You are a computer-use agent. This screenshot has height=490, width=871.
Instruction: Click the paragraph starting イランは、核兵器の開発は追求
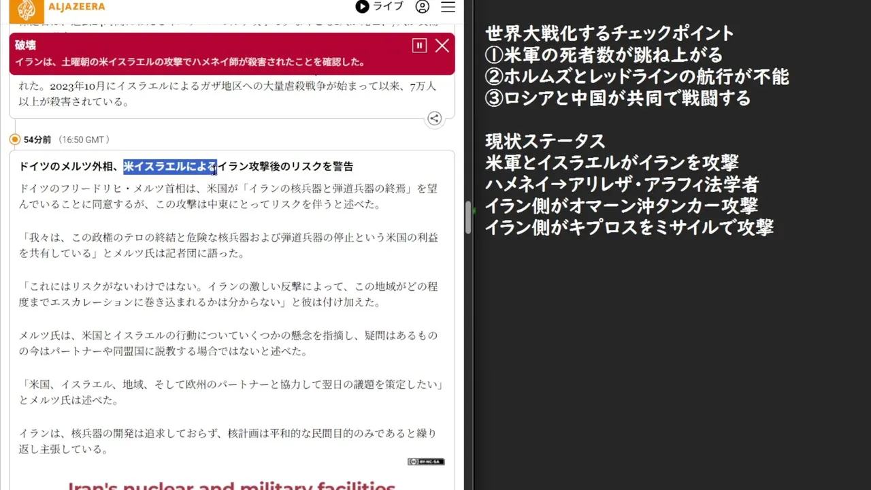[x=228, y=441]
